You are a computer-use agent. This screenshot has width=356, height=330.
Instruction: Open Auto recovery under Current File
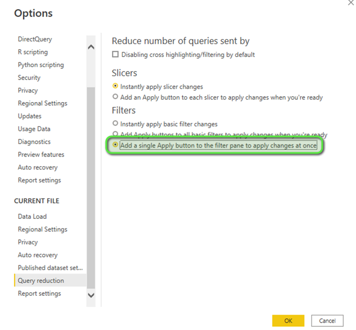[x=38, y=255]
